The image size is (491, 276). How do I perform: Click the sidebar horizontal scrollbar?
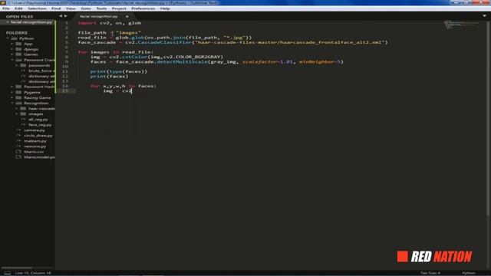17,268
